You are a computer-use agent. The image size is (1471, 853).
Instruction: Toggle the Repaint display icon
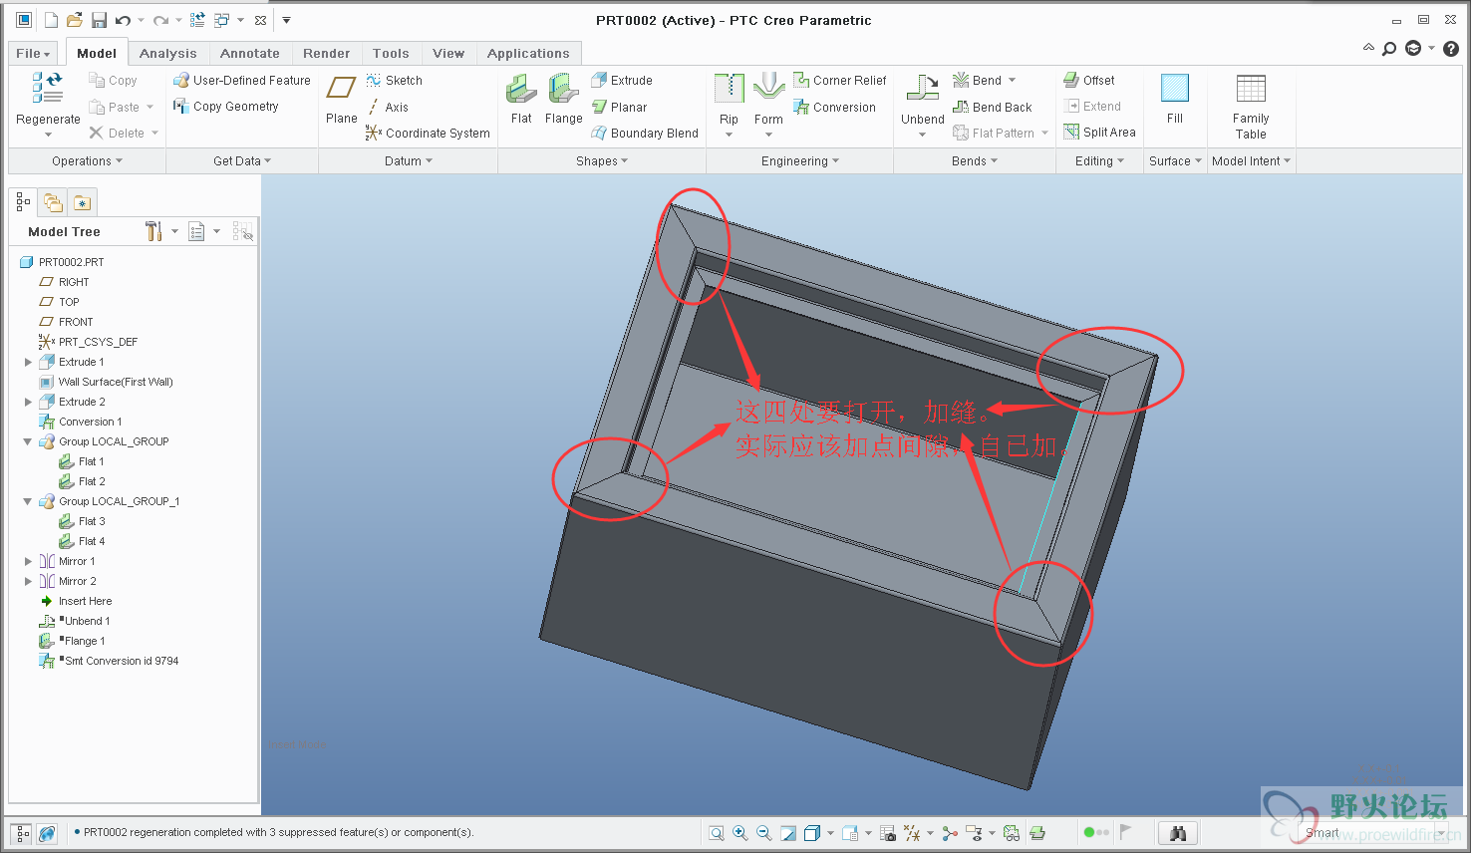(788, 833)
